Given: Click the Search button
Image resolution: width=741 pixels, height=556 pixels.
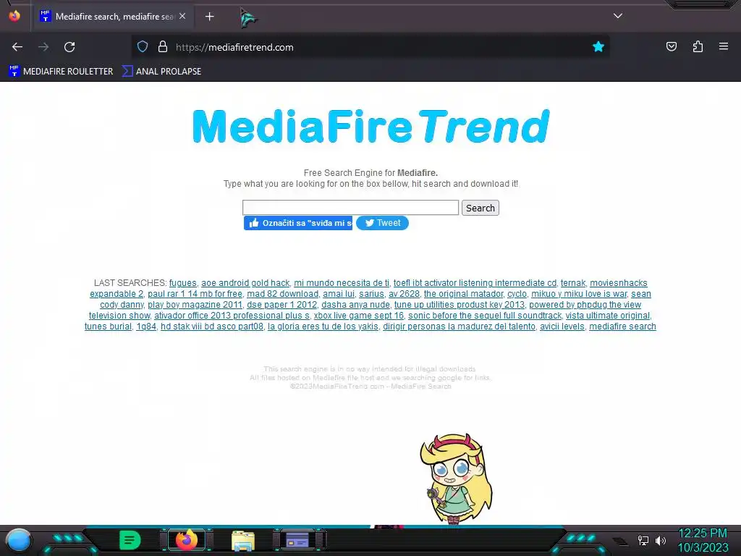Looking at the screenshot, I should (480, 208).
